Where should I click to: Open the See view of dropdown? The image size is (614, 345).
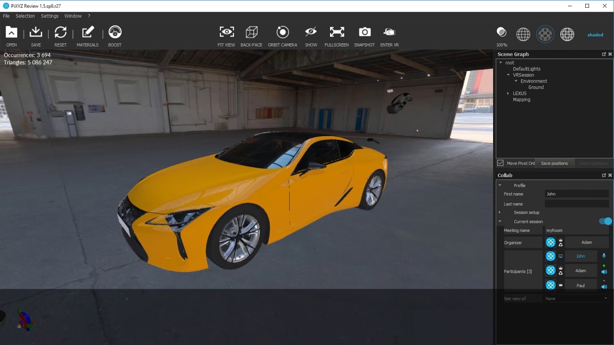(x=576, y=298)
